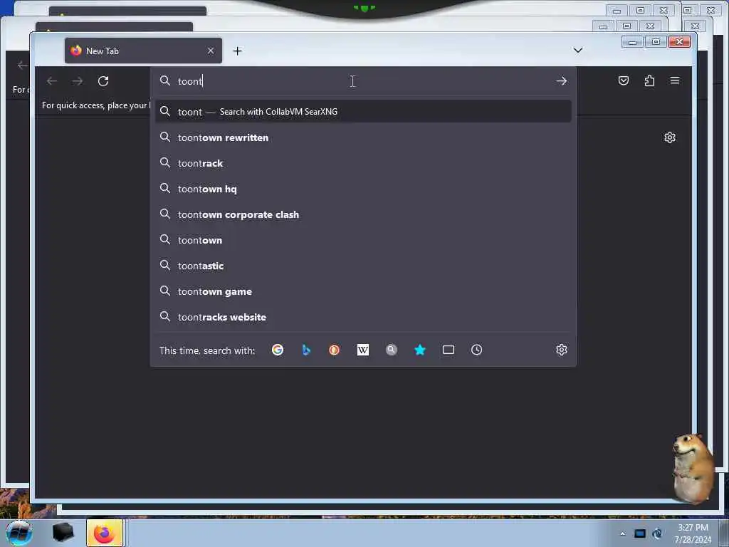Reload the page with the refresh icon
This screenshot has width=729, height=547.
(103, 81)
